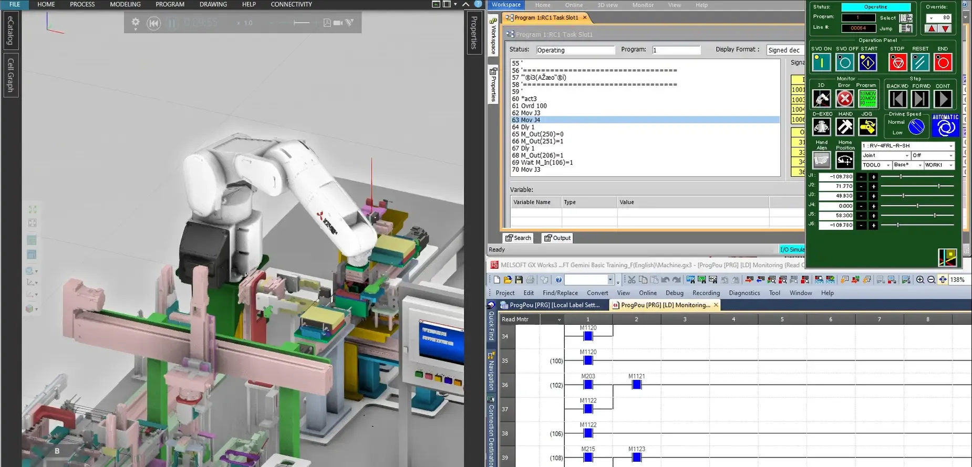The image size is (972, 467).
Task: Click the step FORWD icon
Action: click(920, 99)
